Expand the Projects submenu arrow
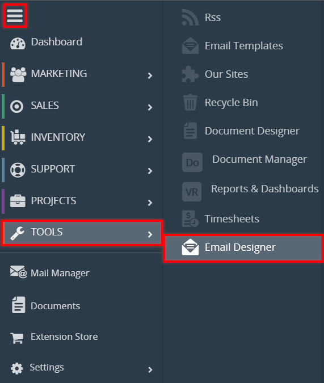The width and height of the screenshot is (324, 383). pos(150,203)
